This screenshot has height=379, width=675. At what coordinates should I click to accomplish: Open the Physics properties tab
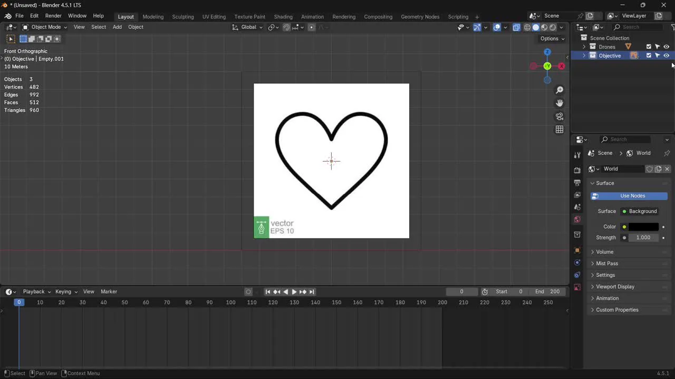pos(577,263)
